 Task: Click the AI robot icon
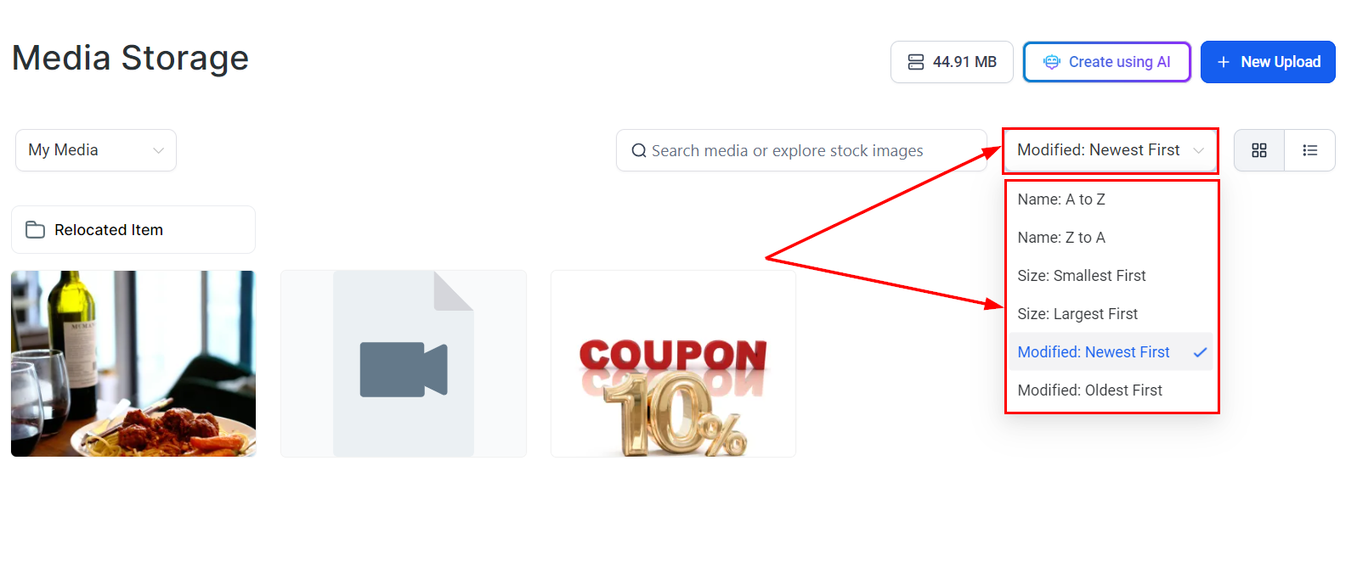(1052, 62)
